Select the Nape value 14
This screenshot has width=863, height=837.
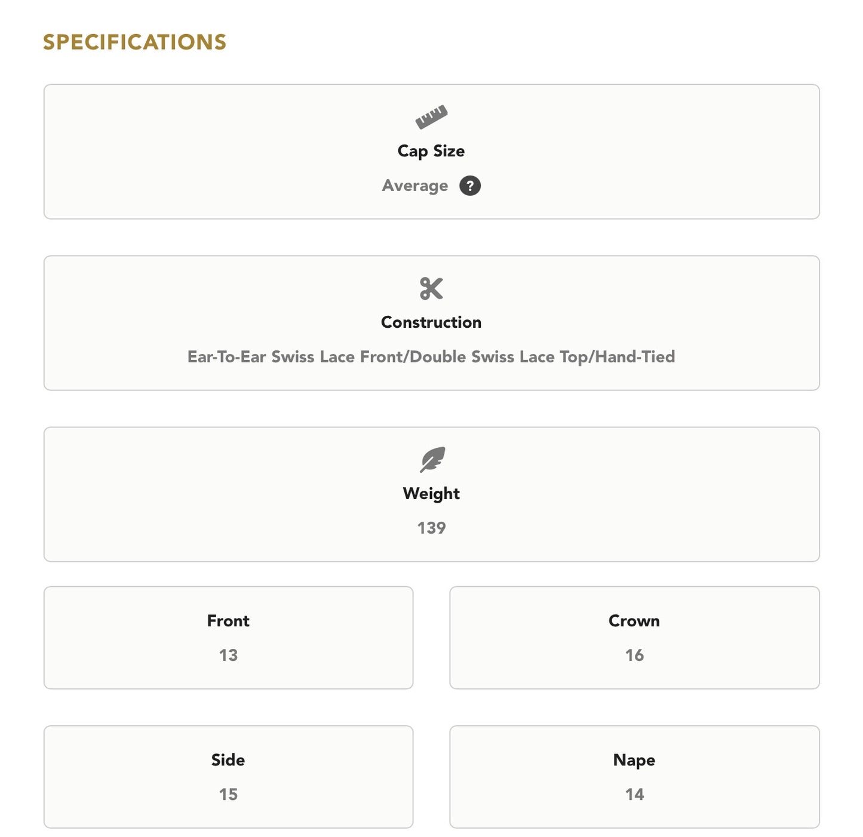[x=634, y=795]
